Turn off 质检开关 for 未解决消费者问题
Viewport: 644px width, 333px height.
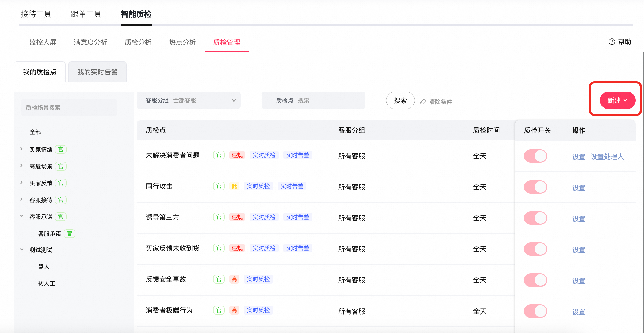(x=535, y=156)
